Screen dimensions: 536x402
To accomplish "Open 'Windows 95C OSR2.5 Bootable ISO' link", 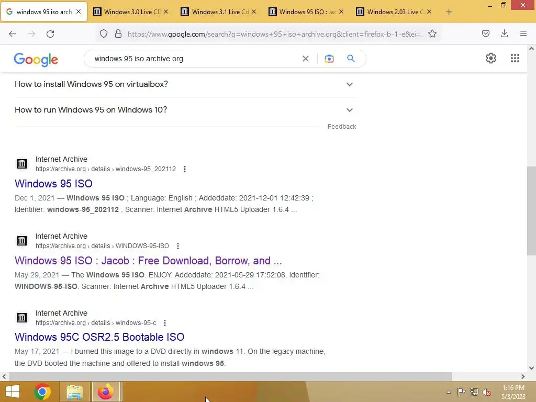I will click(x=99, y=337).
